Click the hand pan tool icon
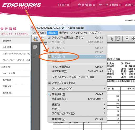The height and width of the screenshot is (130, 135). tap(118, 39)
